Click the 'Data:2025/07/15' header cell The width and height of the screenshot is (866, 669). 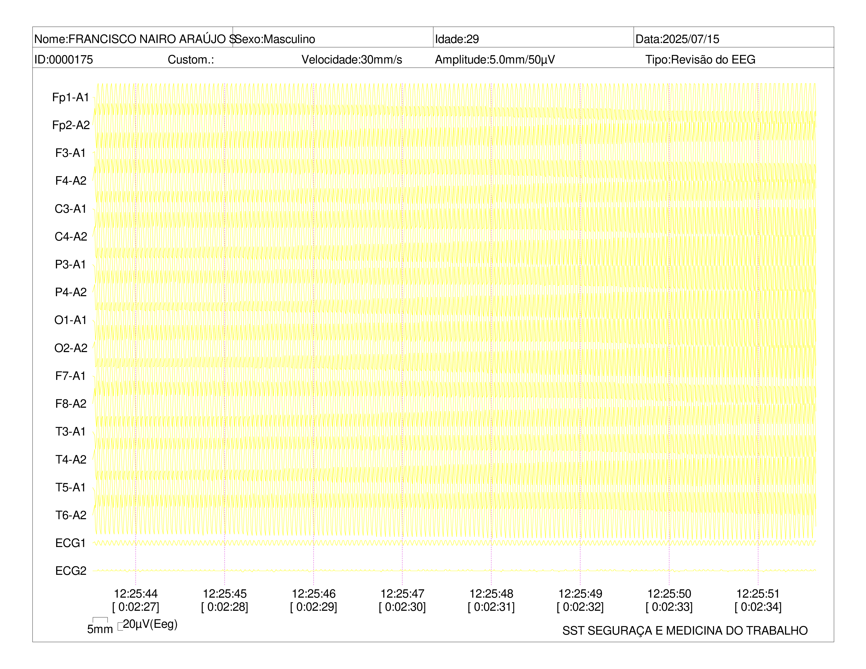(x=733, y=38)
